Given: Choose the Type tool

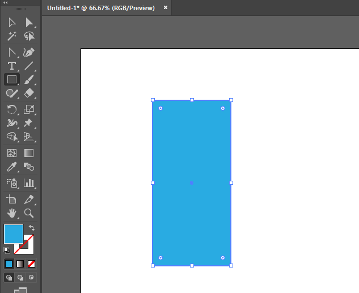Looking at the screenshot, I should (x=11, y=66).
